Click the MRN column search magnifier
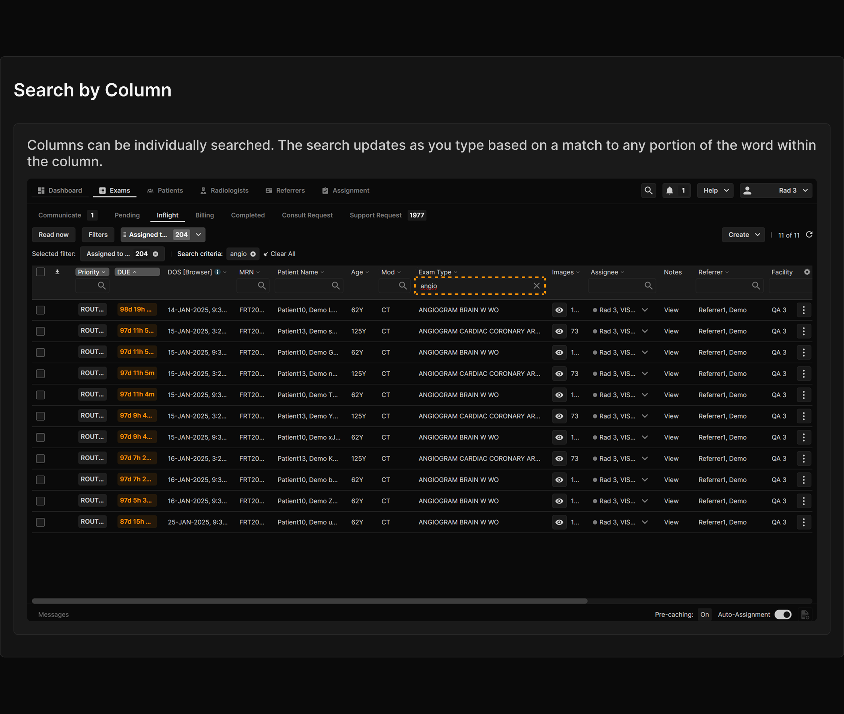 [262, 286]
